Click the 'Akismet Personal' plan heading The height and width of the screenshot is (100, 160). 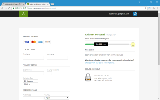click(x=95, y=34)
